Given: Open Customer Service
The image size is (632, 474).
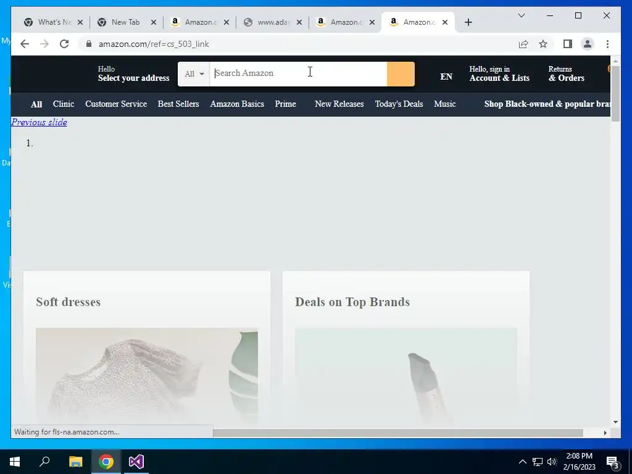Looking at the screenshot, I should (116, 104).
